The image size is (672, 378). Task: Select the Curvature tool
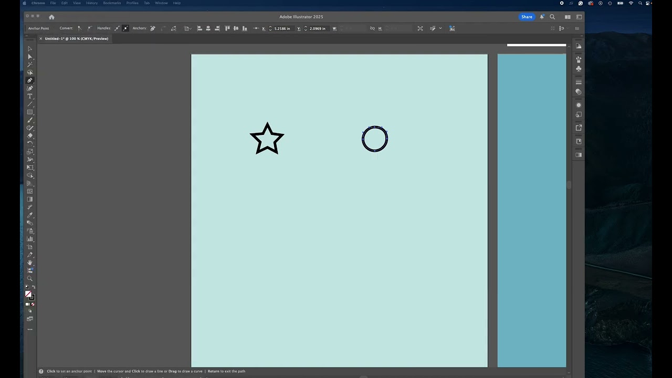click(30, 88)
